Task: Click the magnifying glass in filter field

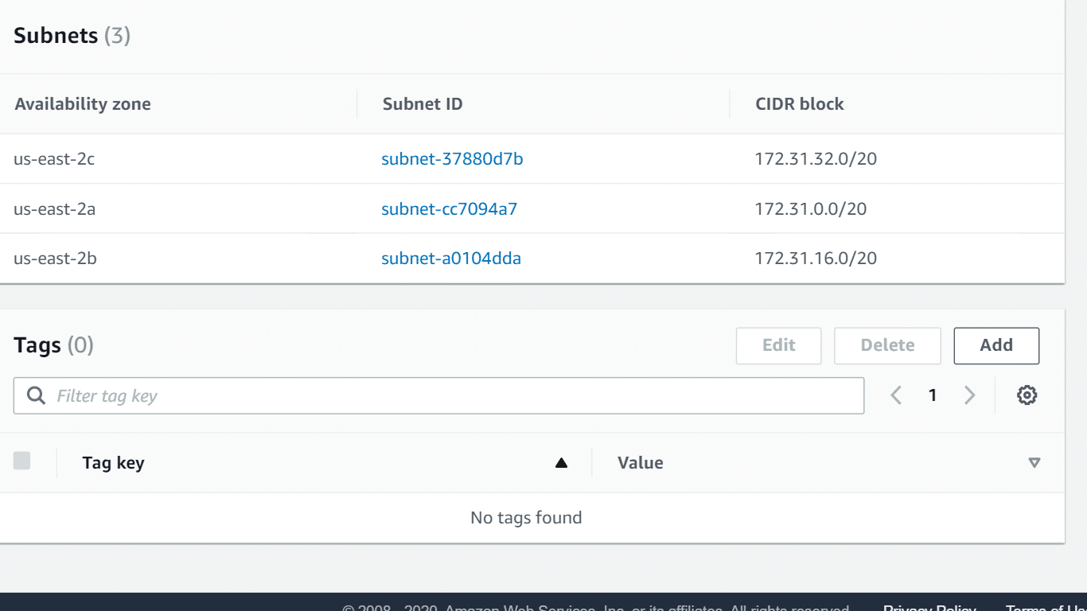Action: [35, 395]
